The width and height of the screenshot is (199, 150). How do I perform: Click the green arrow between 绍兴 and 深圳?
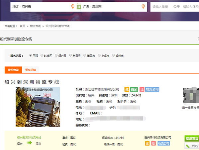tap(29, 143)
